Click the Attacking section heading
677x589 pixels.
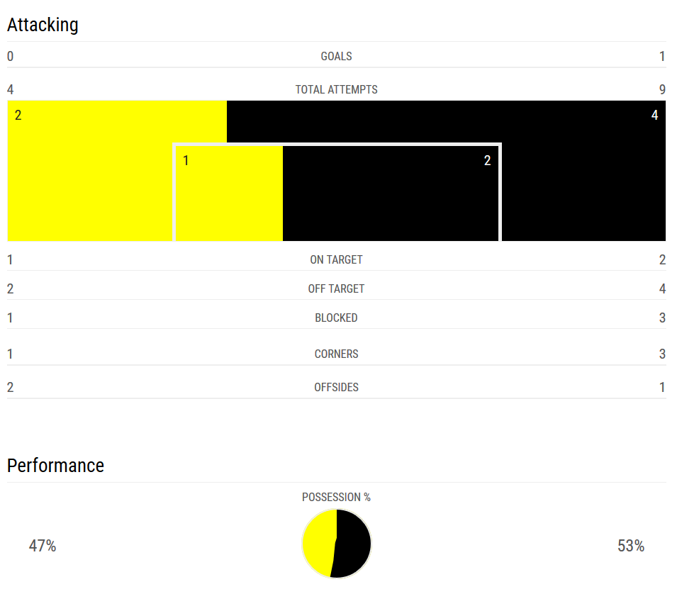[x=43, y=25]
